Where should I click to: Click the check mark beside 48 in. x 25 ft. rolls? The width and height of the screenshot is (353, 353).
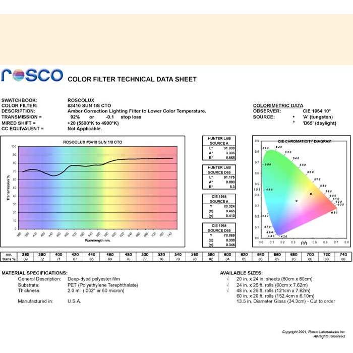tap(228, 290)
